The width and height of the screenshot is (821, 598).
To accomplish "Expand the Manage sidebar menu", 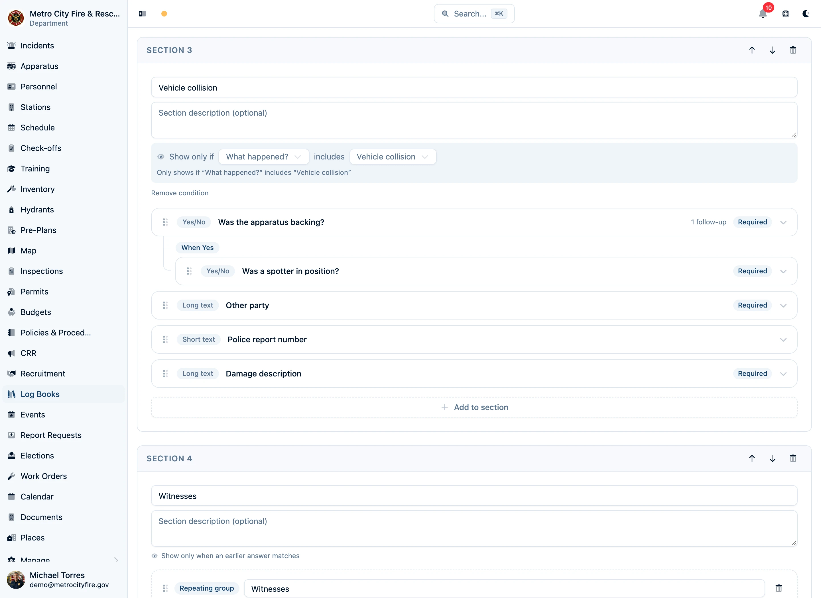I will click(x=63, y=559).
